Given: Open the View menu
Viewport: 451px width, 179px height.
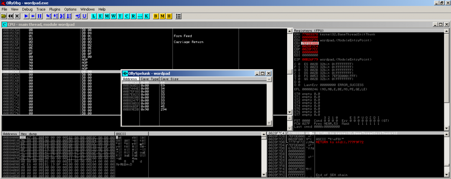Looking at the screenshot, I should pos(15,9).
